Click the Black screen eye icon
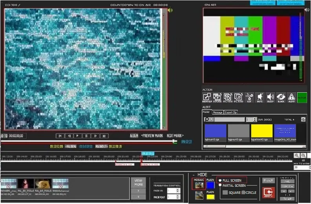The height and width of the screenshot is (204, 311). (281, 97)
